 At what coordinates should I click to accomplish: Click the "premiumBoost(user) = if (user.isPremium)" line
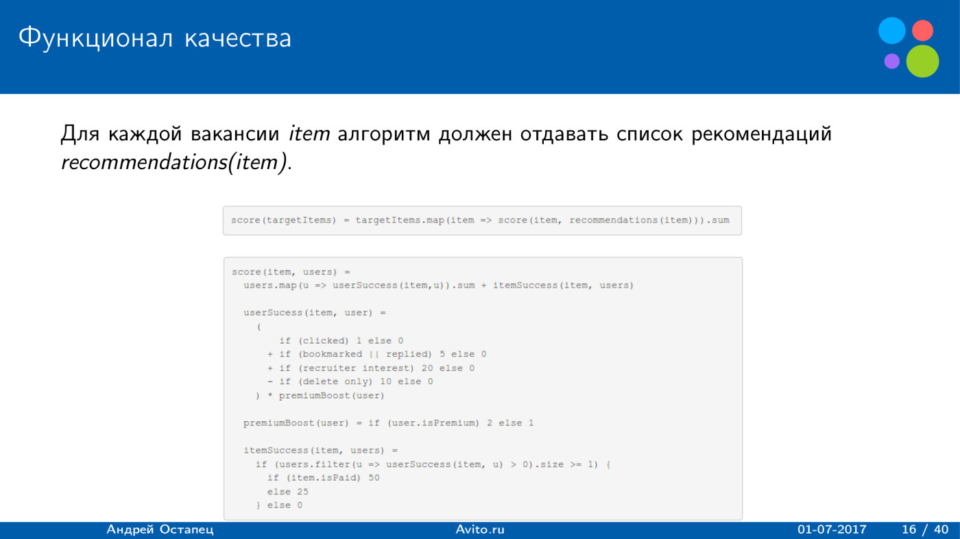click(388, 423)
